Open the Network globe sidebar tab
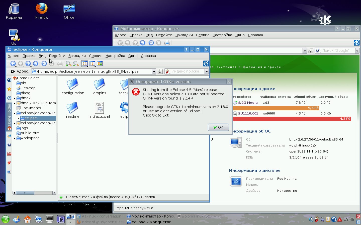Image resolution: width=361 pixels, height=225 pixels. pos(9,145)
